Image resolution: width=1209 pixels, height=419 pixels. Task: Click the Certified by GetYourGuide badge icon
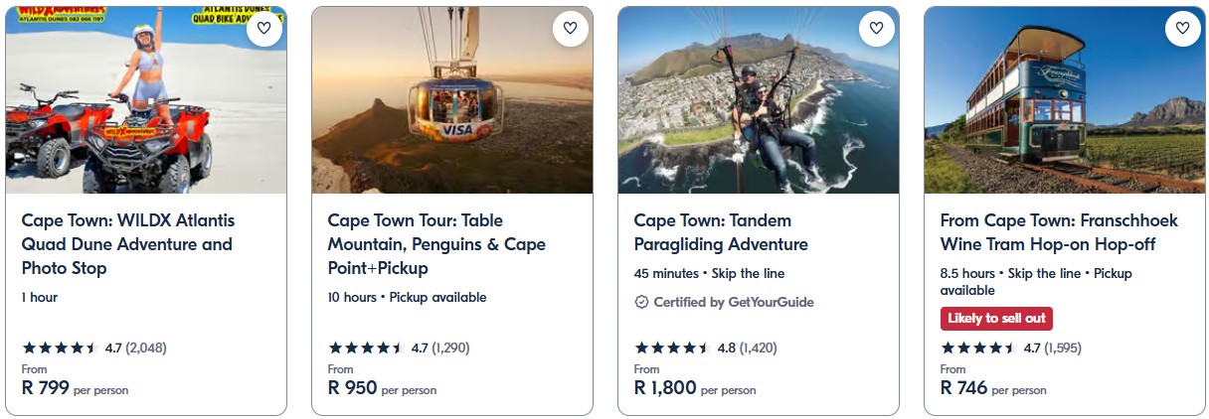(x=641, y=302)
